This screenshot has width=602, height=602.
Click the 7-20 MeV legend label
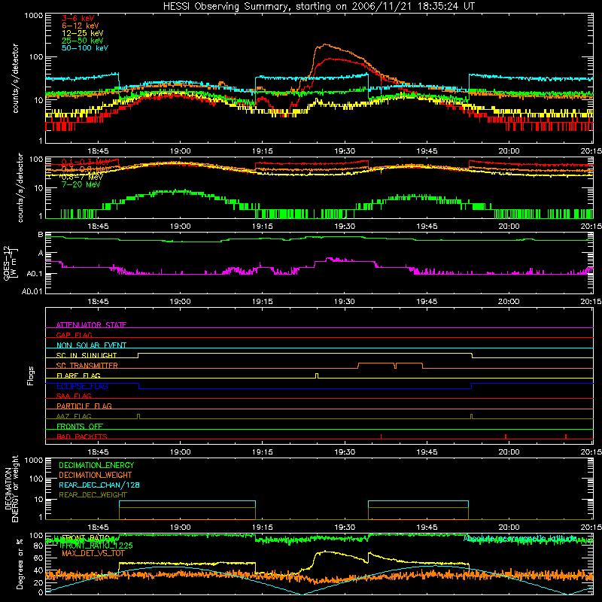pos(81,184)
